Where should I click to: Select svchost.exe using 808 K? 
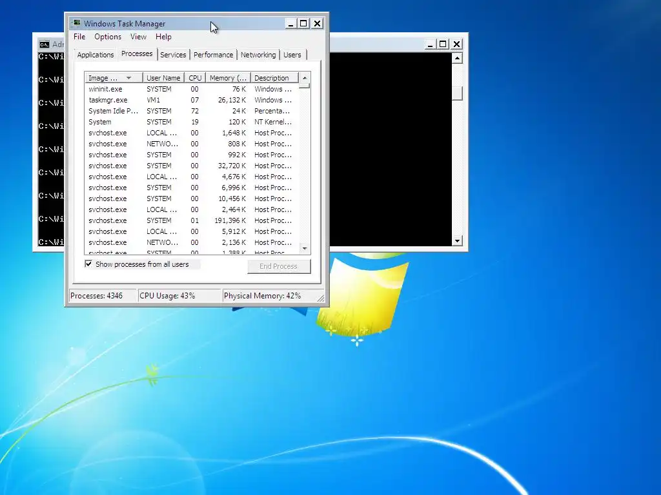coord(192,144)
